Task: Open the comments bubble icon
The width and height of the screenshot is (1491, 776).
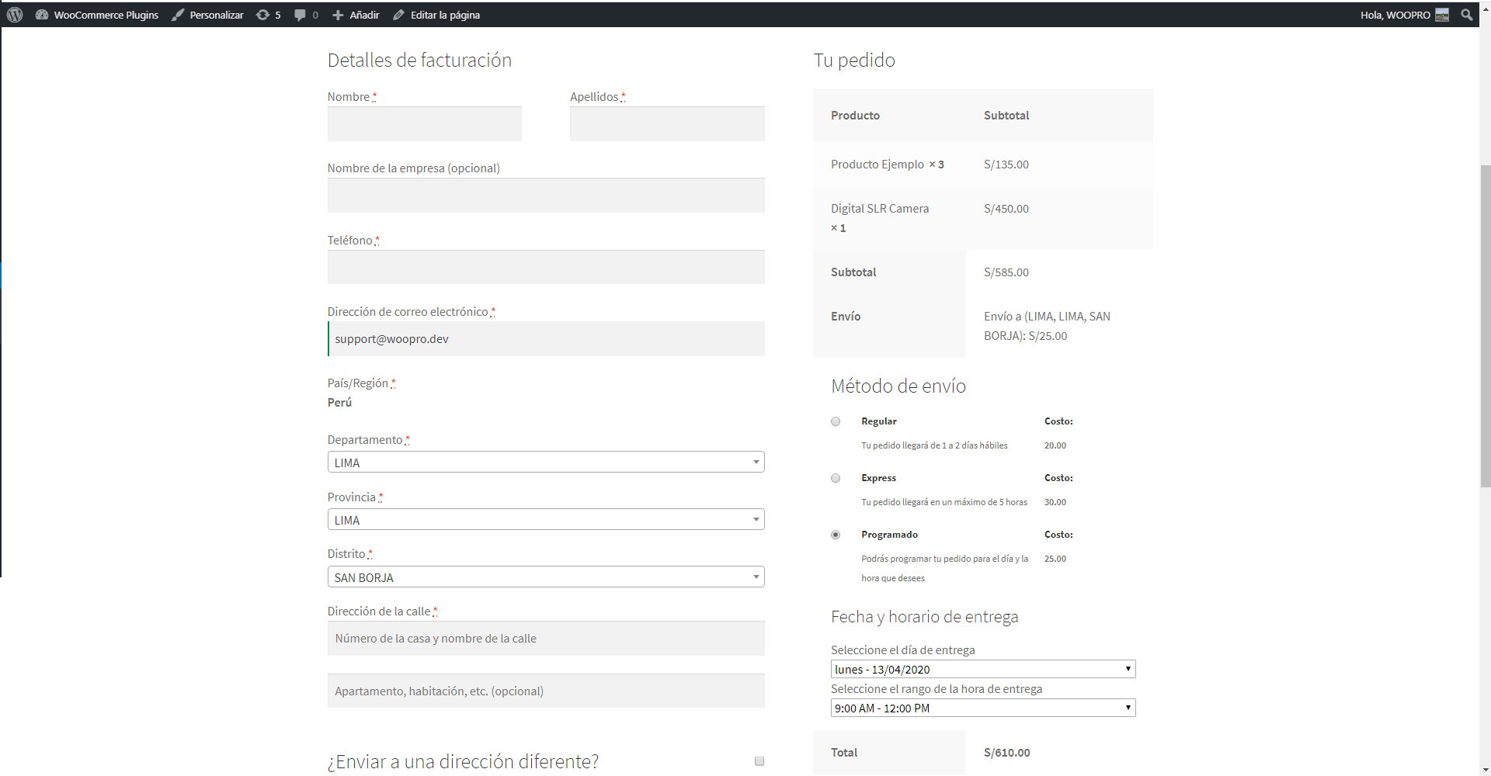Action: [301, 15]
